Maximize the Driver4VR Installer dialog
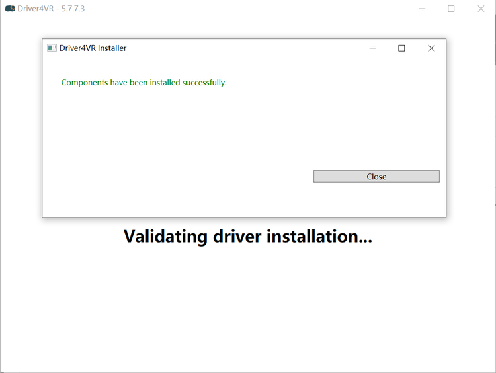The width and height of the screenshot is (496, 373). (401, 48)
